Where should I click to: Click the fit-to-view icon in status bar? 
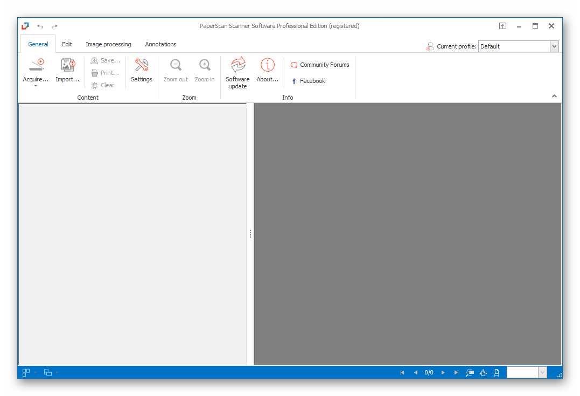pos(483,372)
